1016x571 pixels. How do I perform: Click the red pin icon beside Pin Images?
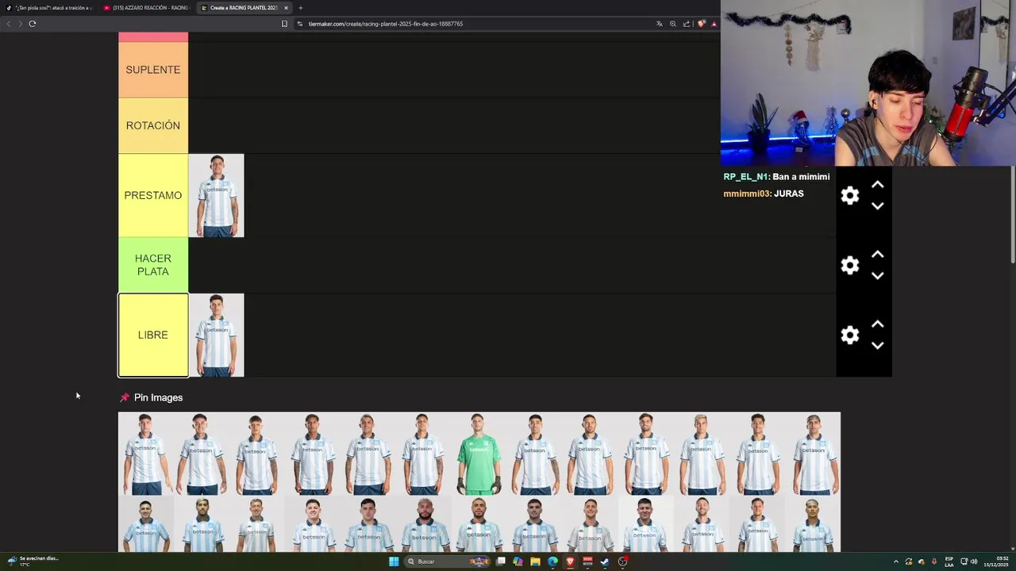pos(124,397)
